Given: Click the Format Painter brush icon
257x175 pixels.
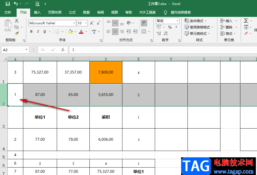Looking at the screenshot, I should pyautogui.click(x=17, y=33).
